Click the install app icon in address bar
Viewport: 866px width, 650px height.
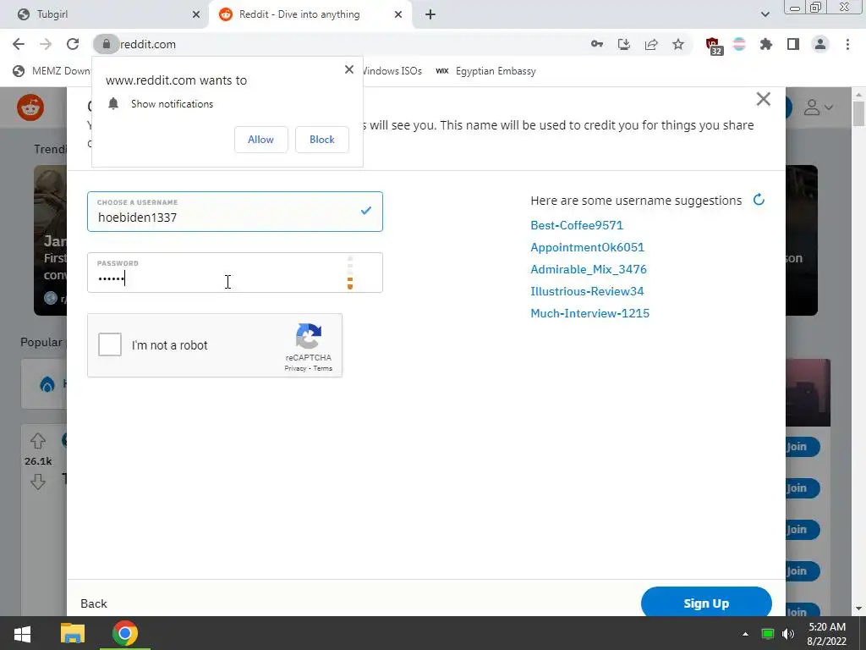click(x=624, y=44)
